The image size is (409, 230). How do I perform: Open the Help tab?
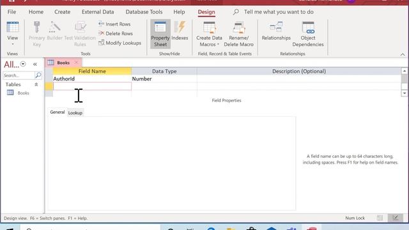pos(179,12)
